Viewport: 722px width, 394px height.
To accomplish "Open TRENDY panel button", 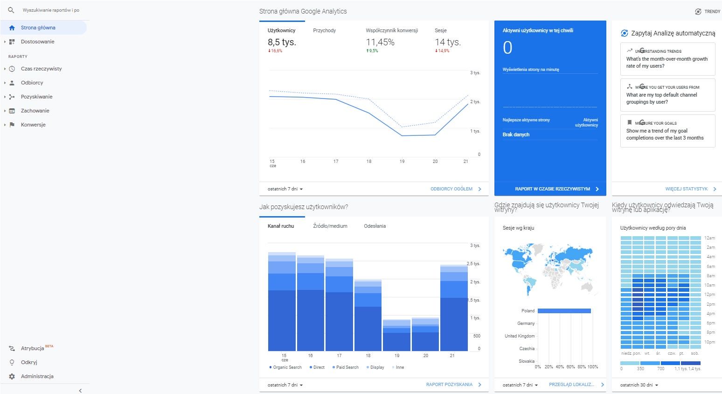I will [708, 11].
